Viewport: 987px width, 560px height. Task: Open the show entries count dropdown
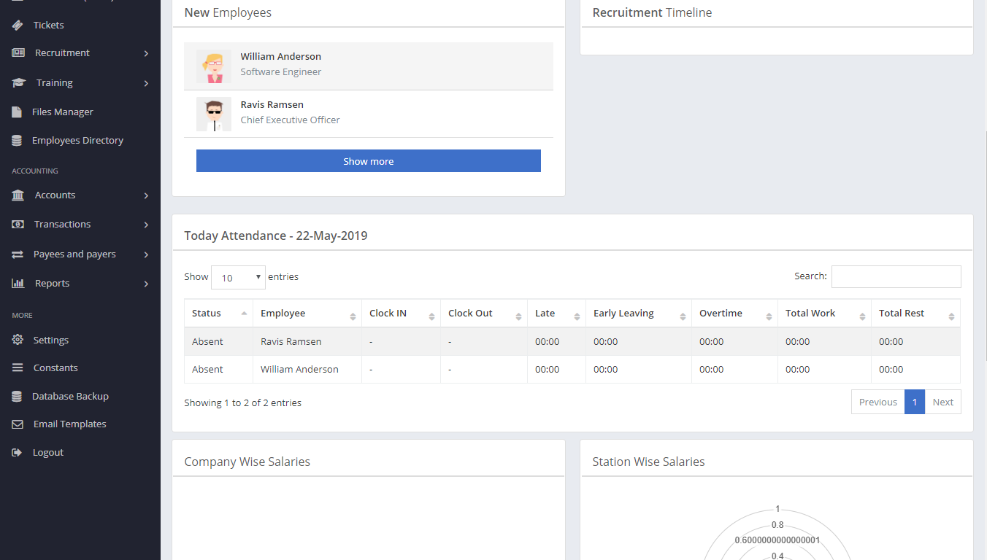click(x=238, y=277)
